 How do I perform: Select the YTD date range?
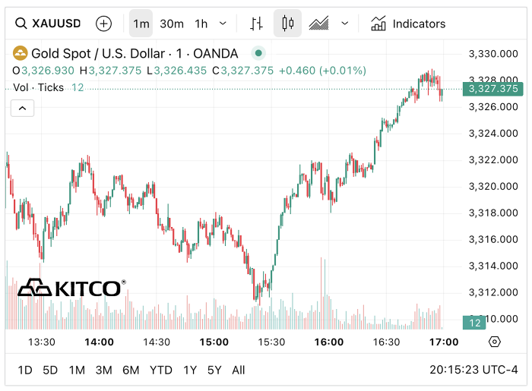pyautogui.click(x=161, y=370)
